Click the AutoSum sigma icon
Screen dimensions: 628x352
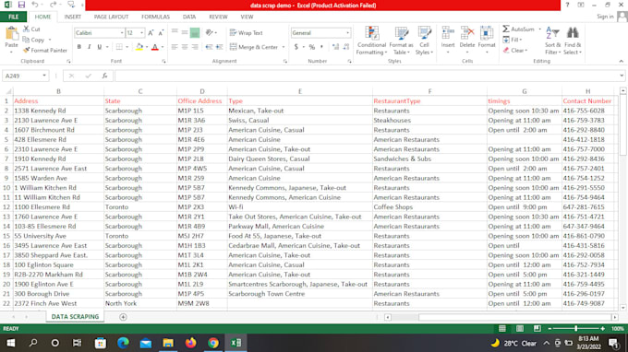tap(506, 29)
